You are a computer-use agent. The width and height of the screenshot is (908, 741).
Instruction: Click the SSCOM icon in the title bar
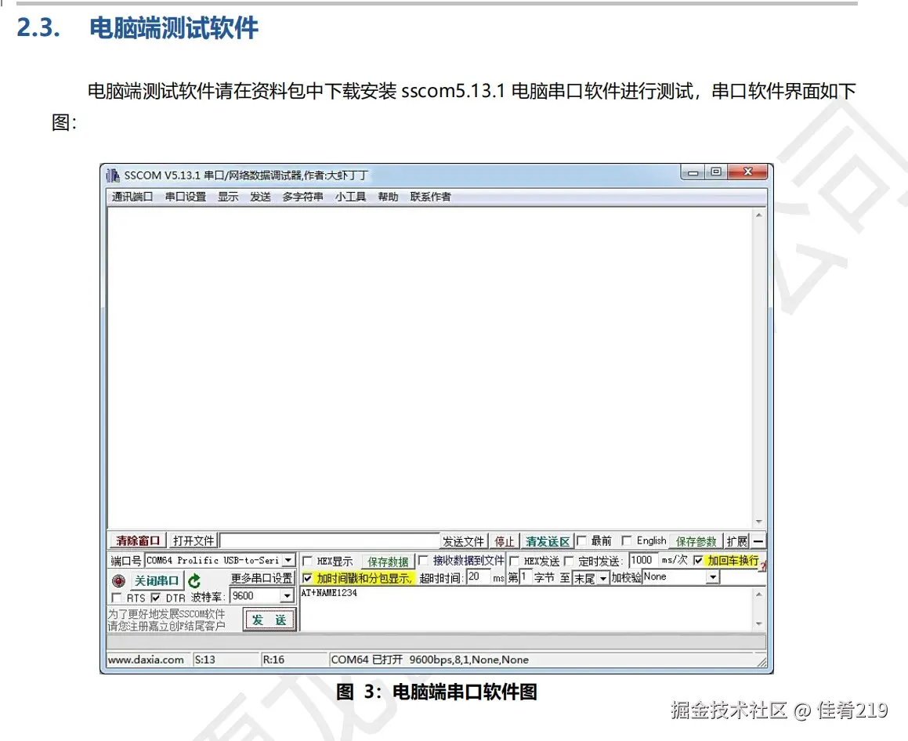point(111,173)
